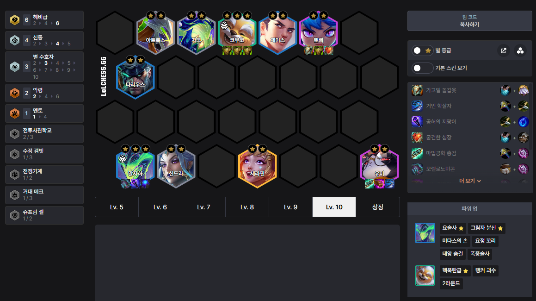Screen dimensions: 536x301
Task: Click the 공허의 지팡이 item icon
Action: (417, 122)
